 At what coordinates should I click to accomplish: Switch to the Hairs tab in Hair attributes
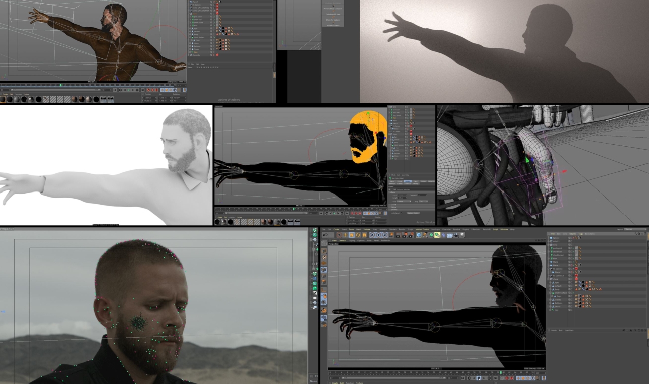tap(415, 181)
